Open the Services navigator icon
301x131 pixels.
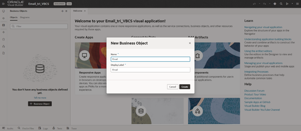tap(3, 18)
